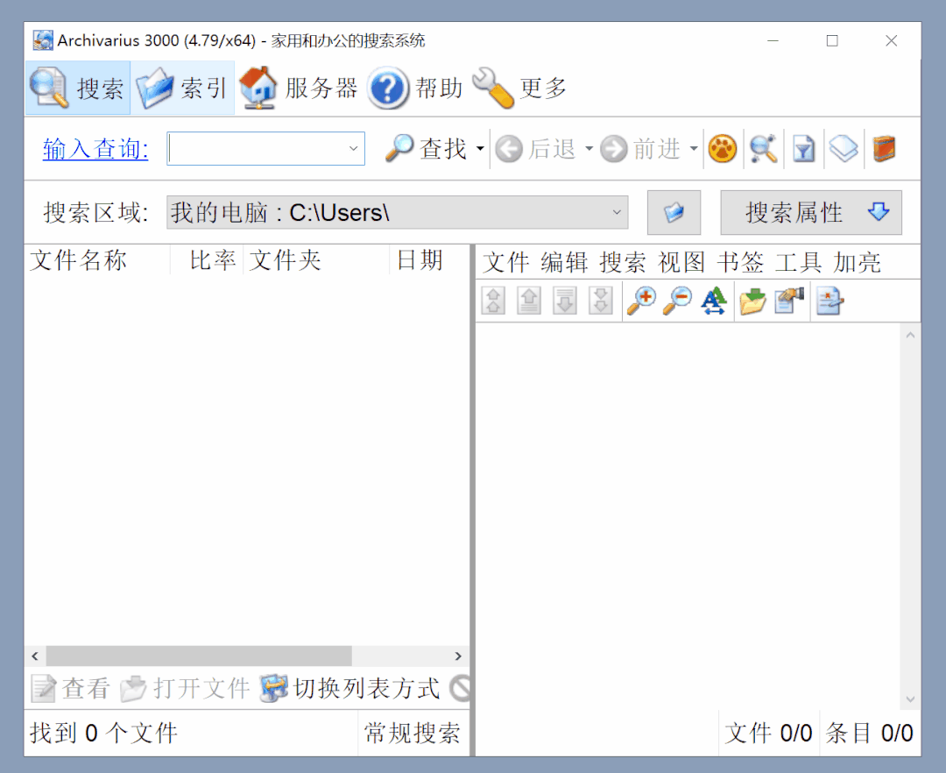Click the results horizontal scrollbar thumb
Screen dimensions: 946x773
pos(199,656)
